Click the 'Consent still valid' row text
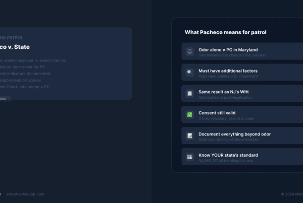This screenshot has height=203, width=303. [217, 113]
